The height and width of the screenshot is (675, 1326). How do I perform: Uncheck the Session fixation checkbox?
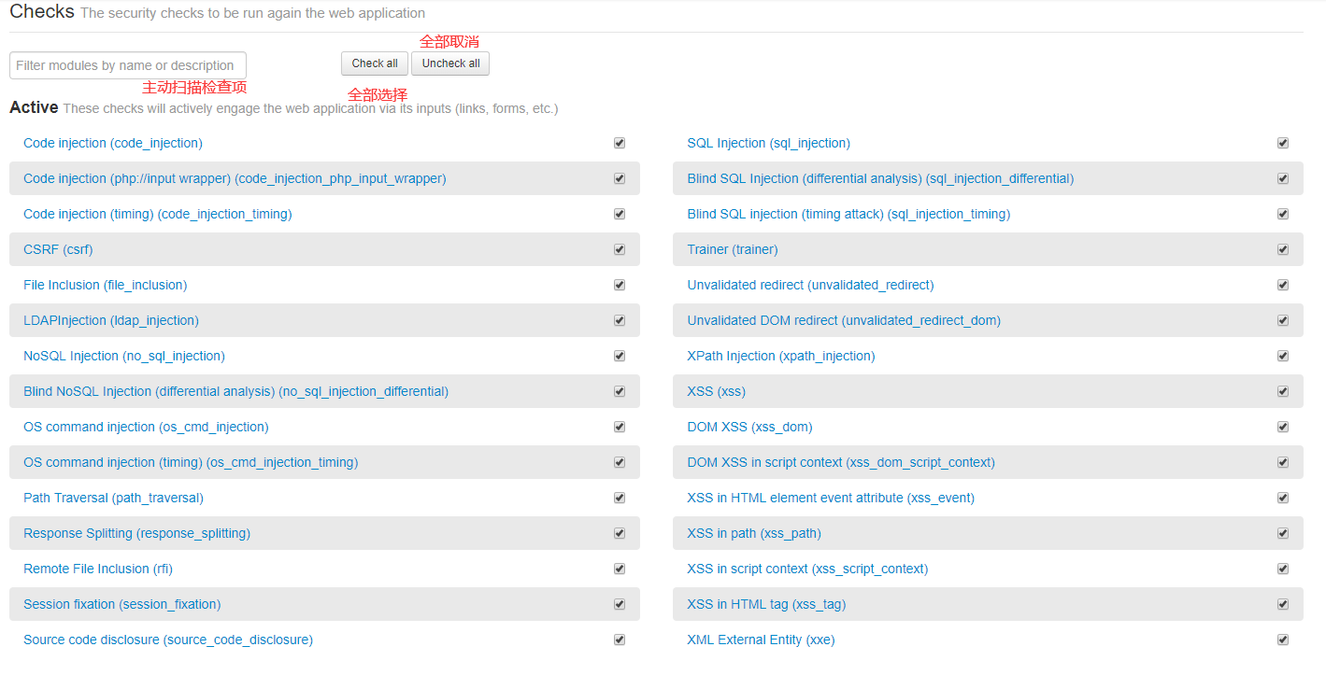point(620,604)
